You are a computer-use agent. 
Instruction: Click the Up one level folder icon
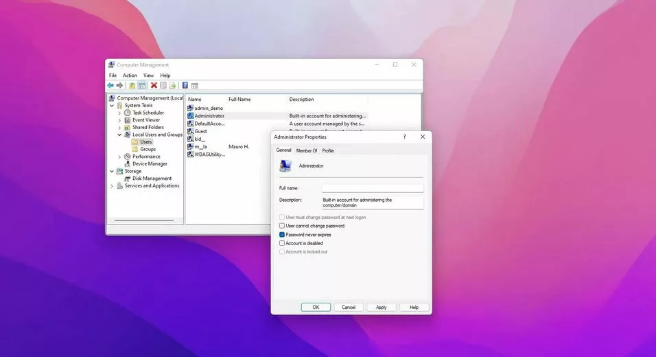132,85
